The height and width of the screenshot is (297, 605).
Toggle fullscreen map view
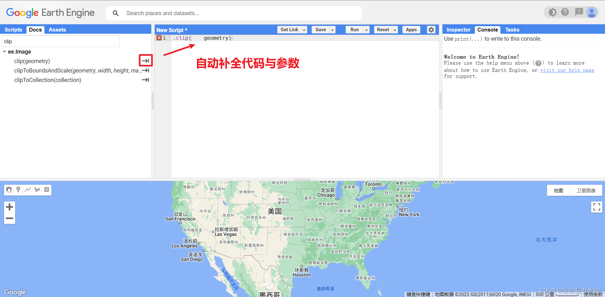(596, 207)
